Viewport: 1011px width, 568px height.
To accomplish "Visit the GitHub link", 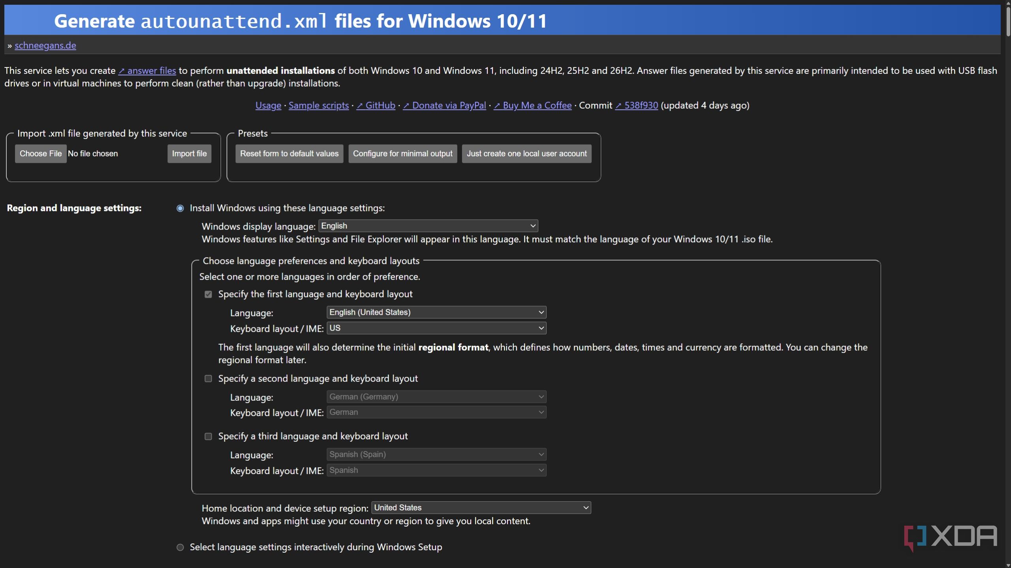I will click(x=376, y=105).
